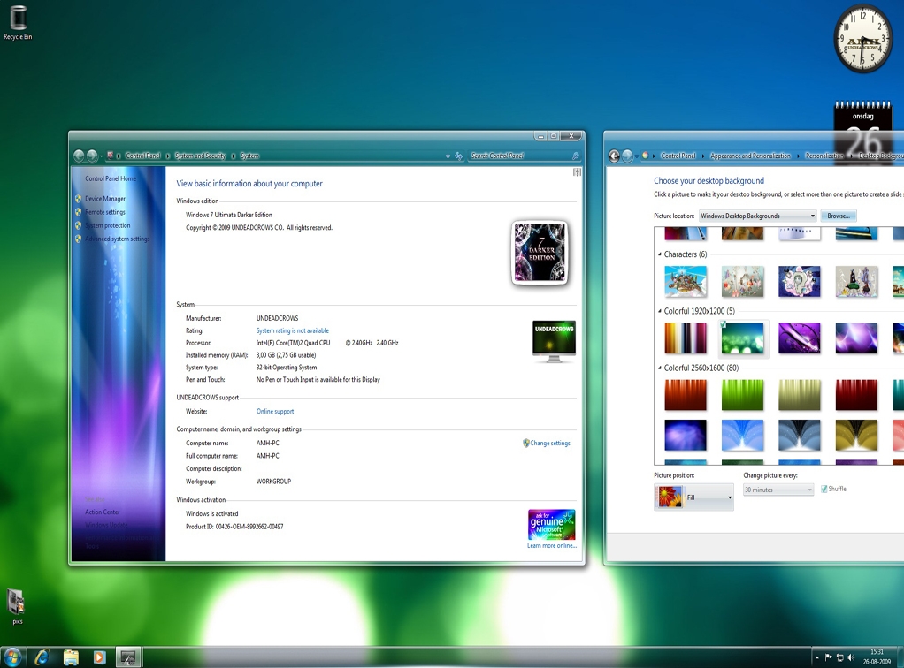Click the search magnifier icon in the System window
This screenshot has height=668, width=904.
coord(575,156)
